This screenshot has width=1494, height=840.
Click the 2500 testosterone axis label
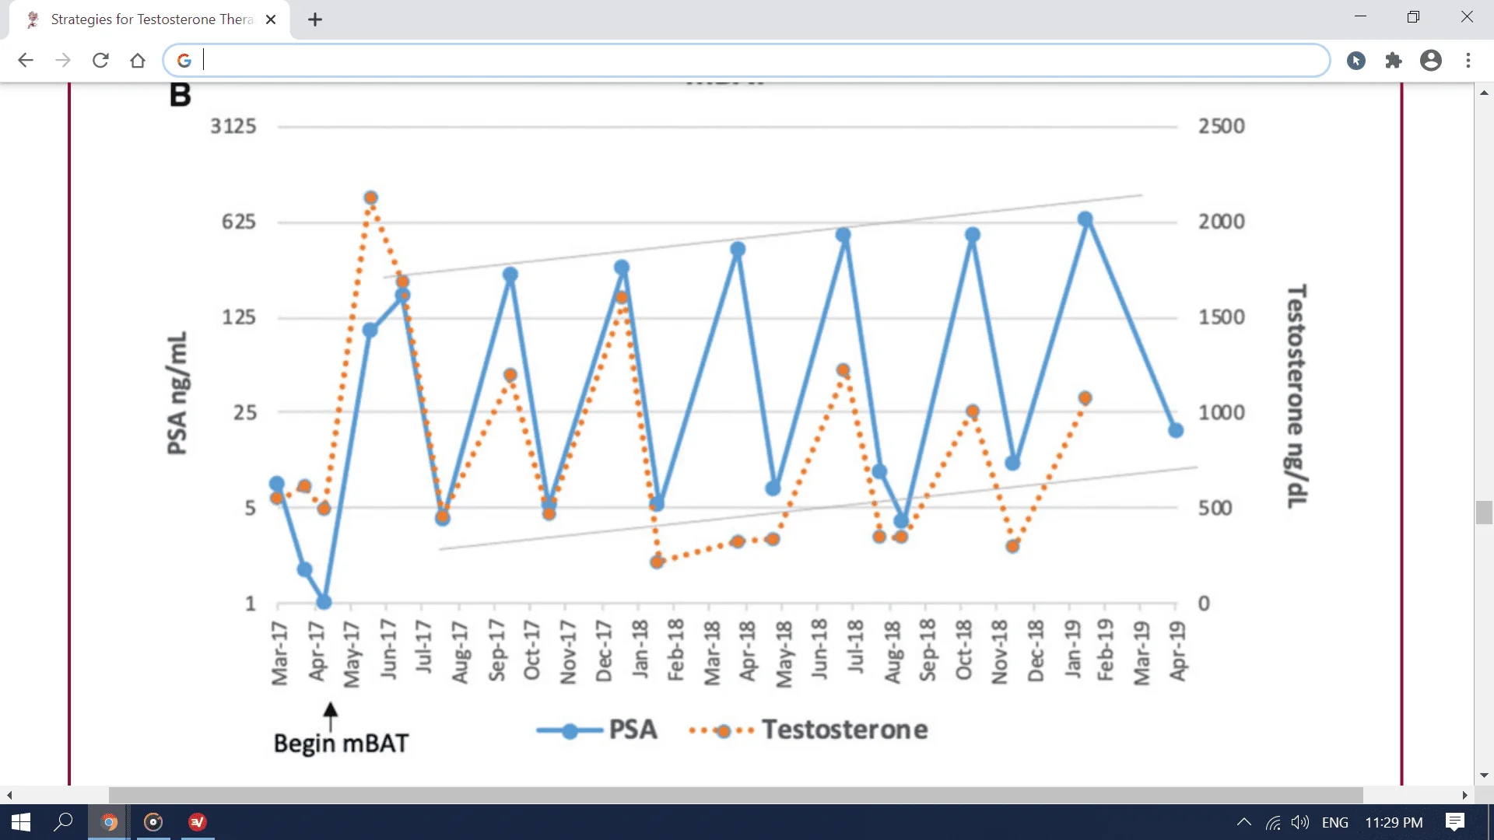(1222, 126)
